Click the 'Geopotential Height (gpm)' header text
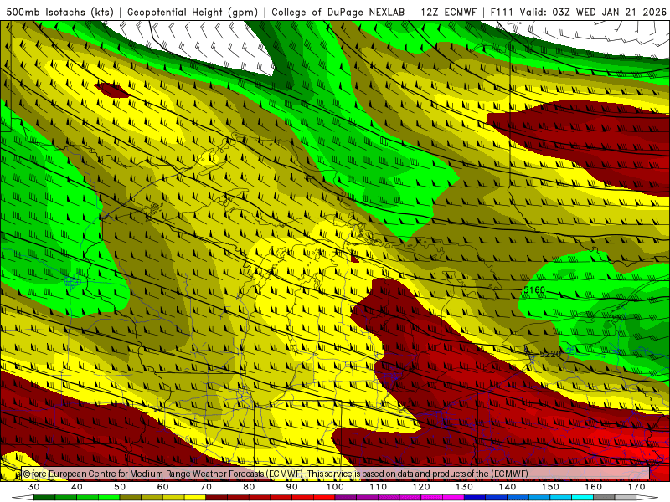Screen dimensions: 670x502 click(193, 12)
